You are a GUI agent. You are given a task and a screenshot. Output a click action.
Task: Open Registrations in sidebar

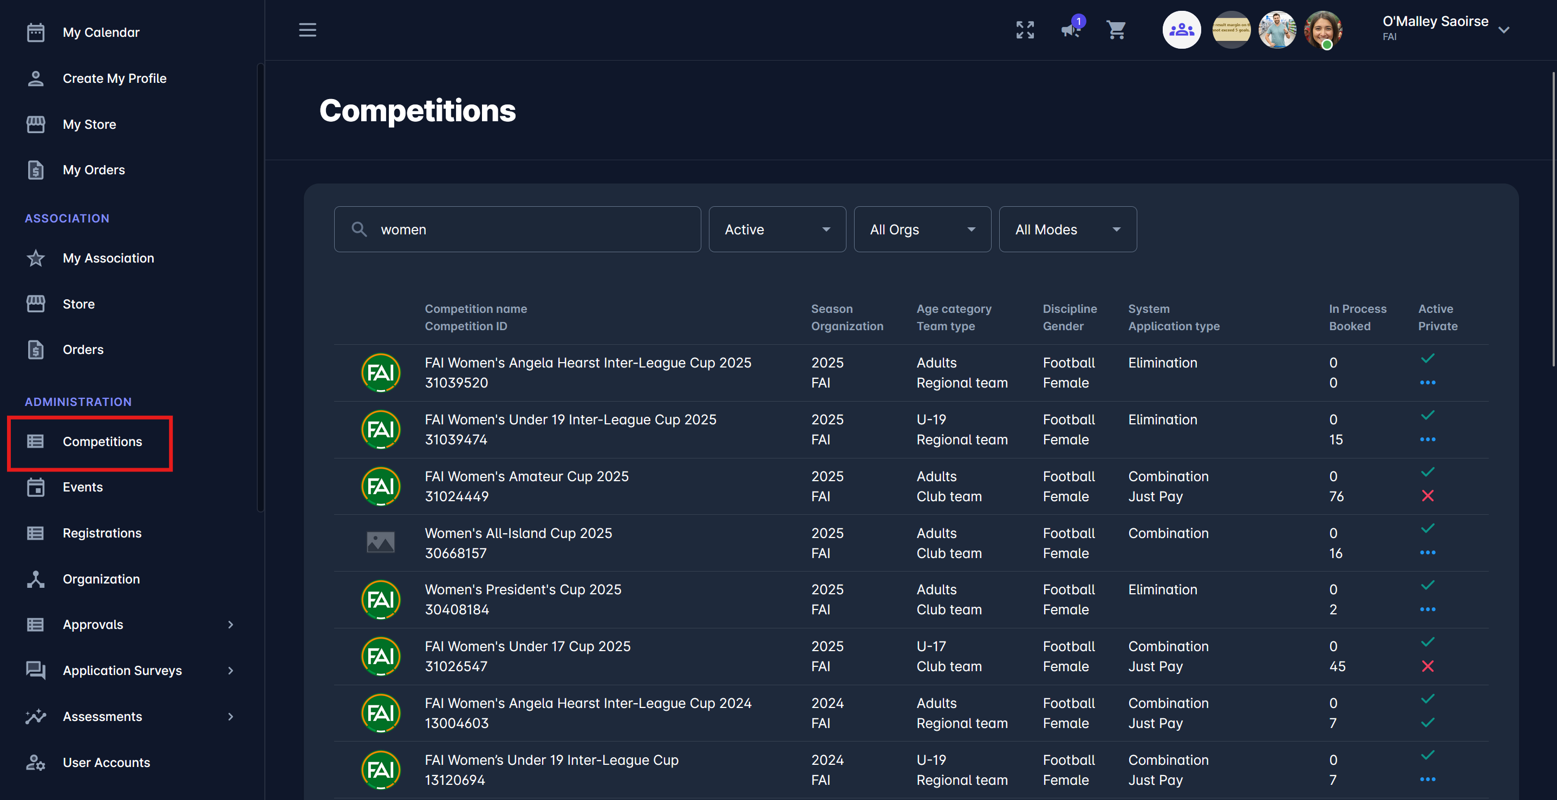(102, 533)
